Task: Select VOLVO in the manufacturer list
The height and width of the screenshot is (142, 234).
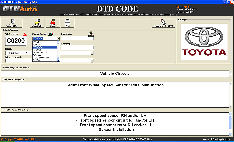Action: coord(45,55)
